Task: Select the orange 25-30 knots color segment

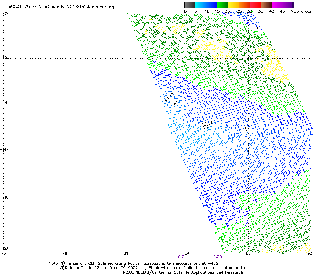Action: tap(244, 5)
